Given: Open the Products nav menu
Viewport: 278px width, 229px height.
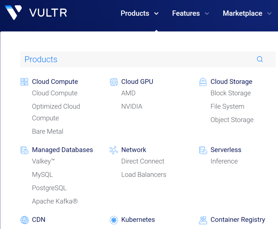Looking at the screenshot, I should point(135,13).
